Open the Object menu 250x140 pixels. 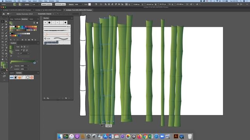point(24,1)
